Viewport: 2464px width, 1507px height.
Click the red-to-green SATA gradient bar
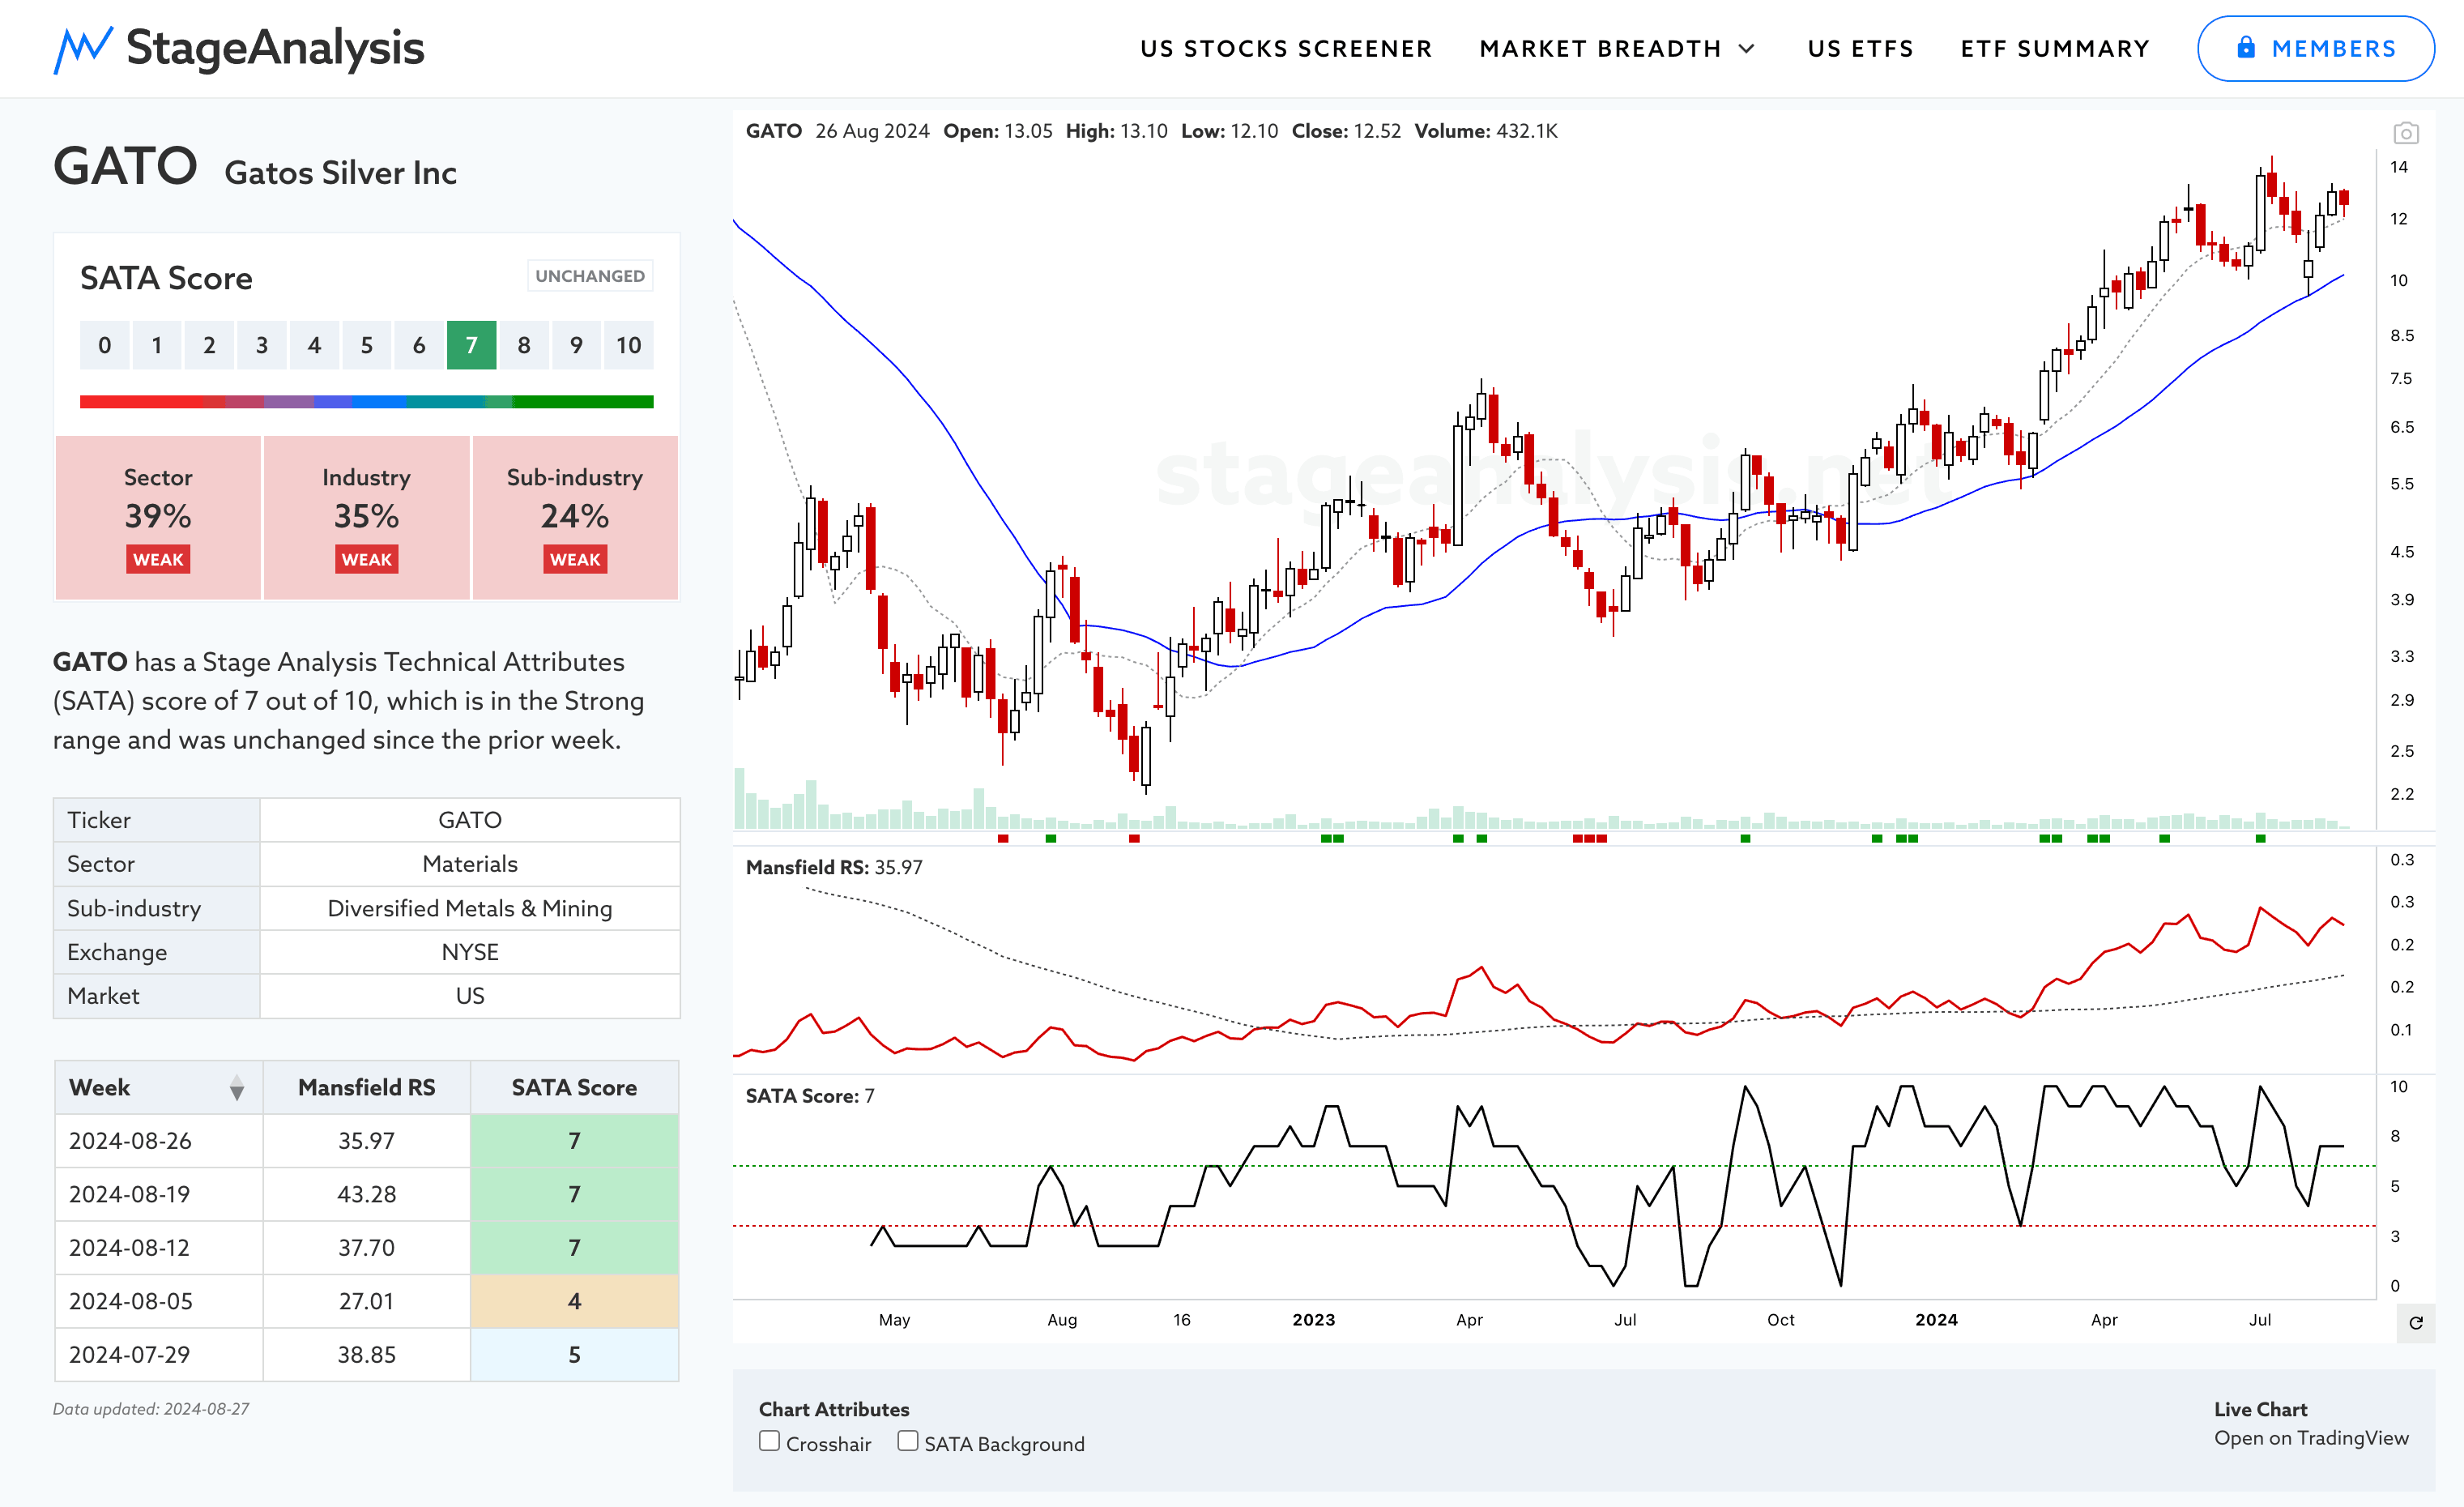point(366,402)
